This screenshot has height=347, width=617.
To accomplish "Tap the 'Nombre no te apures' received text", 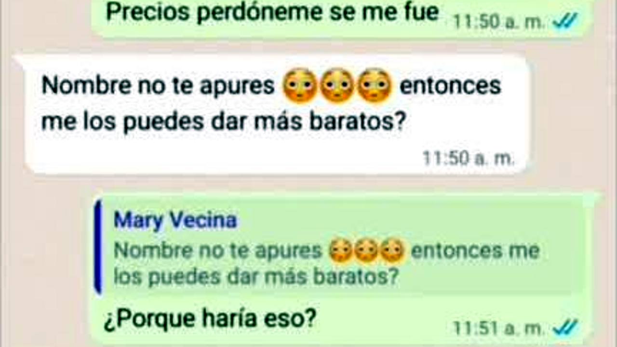I will [158, 86].
